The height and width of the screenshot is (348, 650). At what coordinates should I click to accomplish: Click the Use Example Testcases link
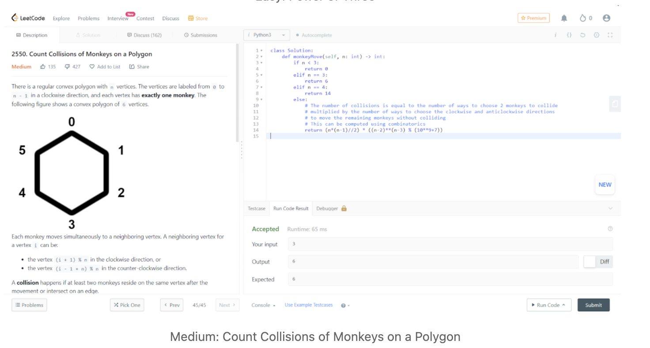(x=308, y=305)
